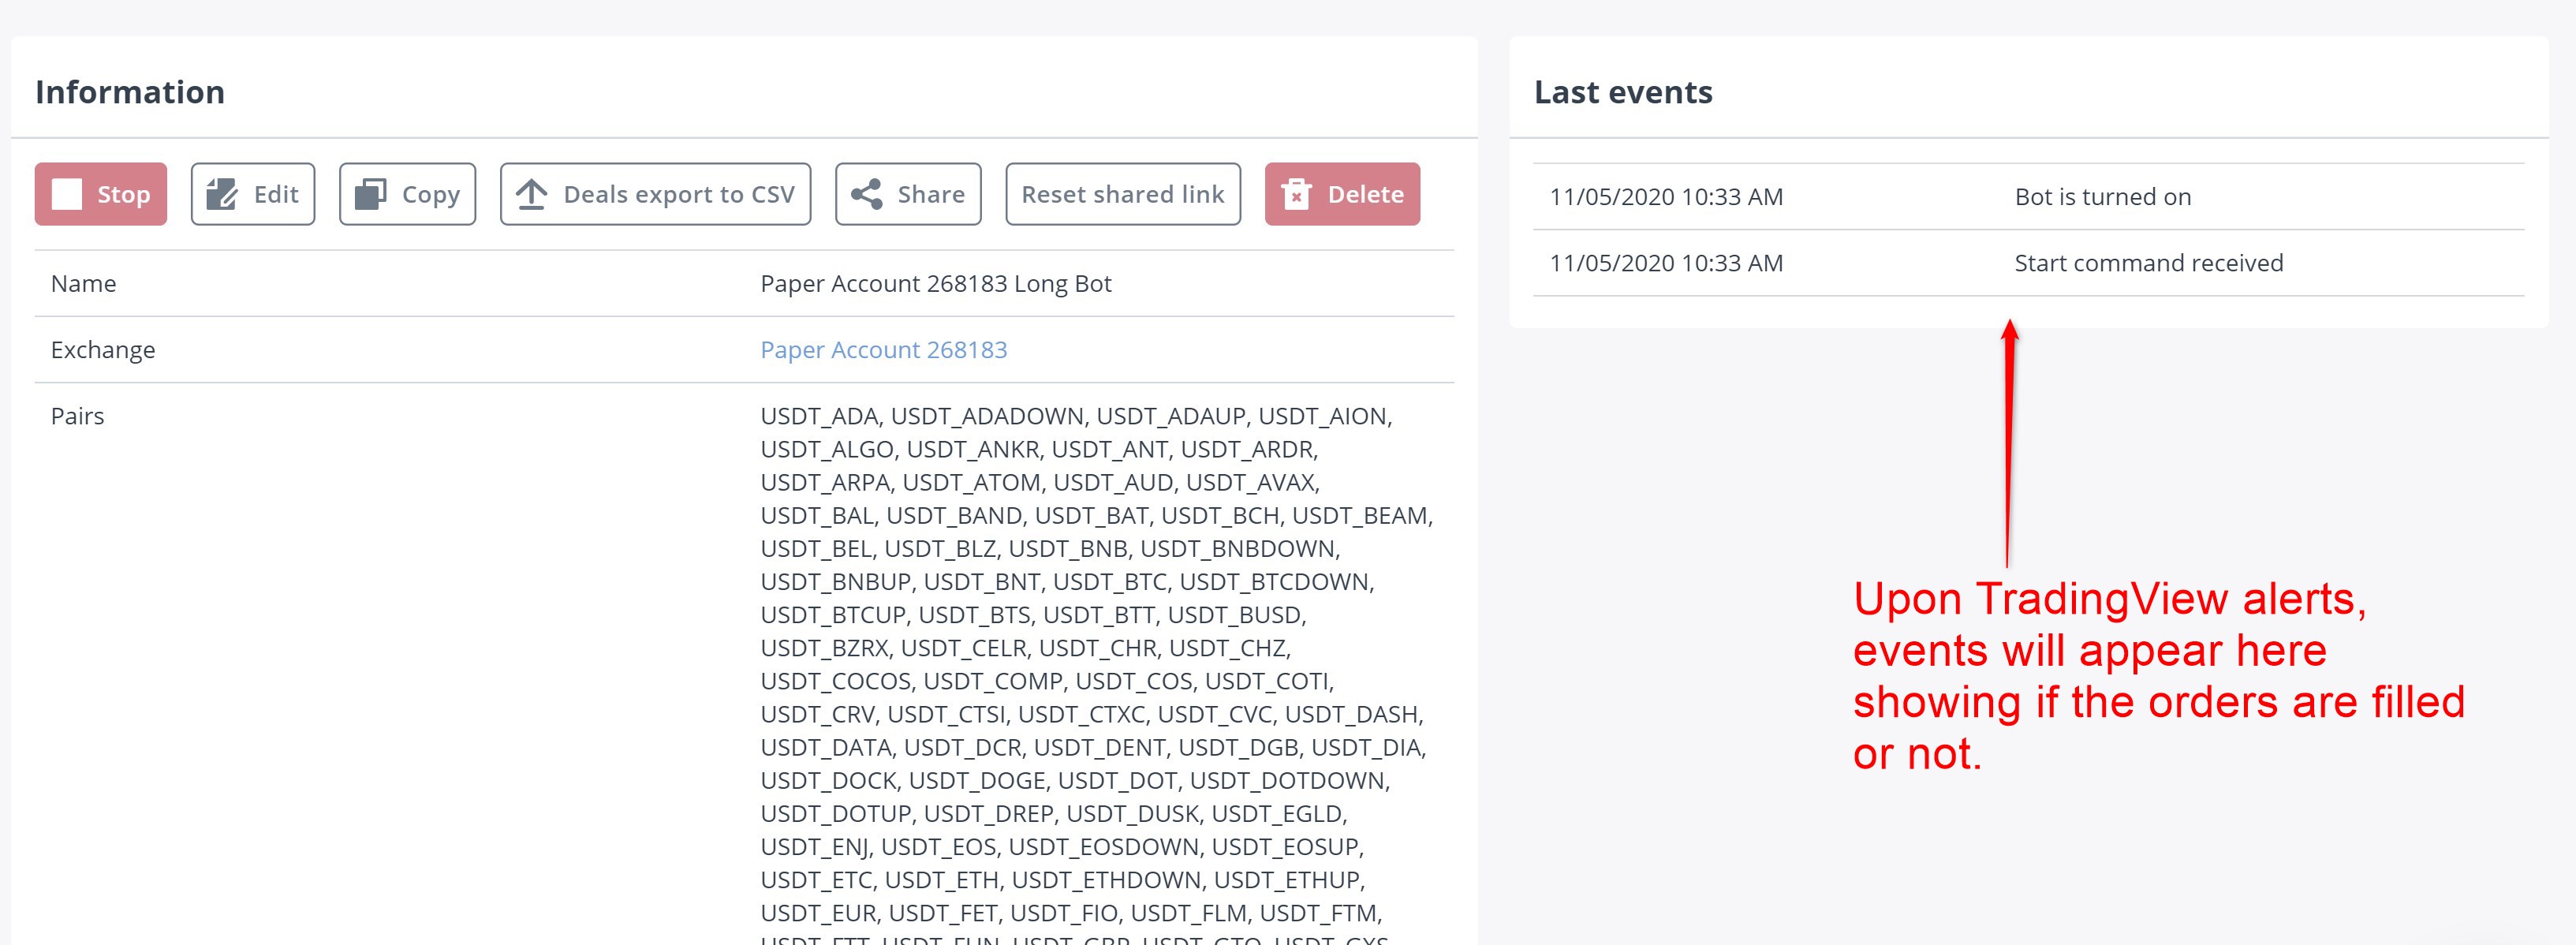Image resolution: width=2576 pixels, height=945 pixels.
Task: Click the USDT_BTC pair text
Action: point(1107,582)
